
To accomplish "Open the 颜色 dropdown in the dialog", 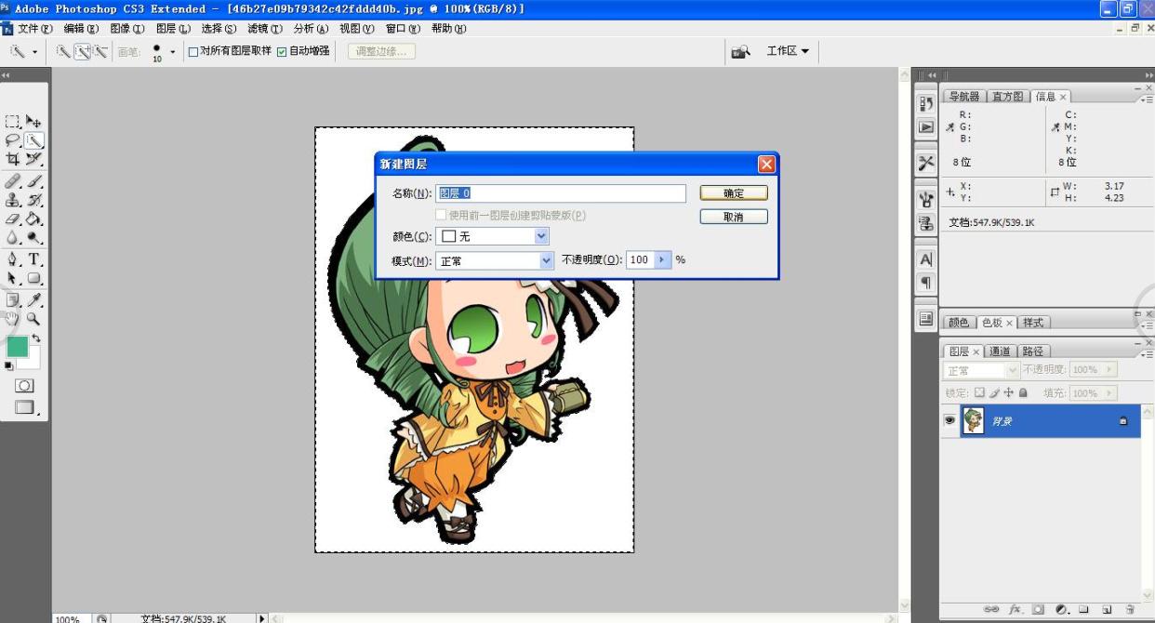I will 542,237.
